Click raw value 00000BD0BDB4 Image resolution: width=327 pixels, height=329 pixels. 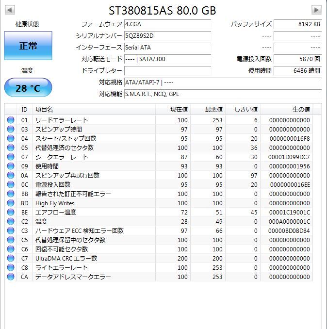point(289,231)
